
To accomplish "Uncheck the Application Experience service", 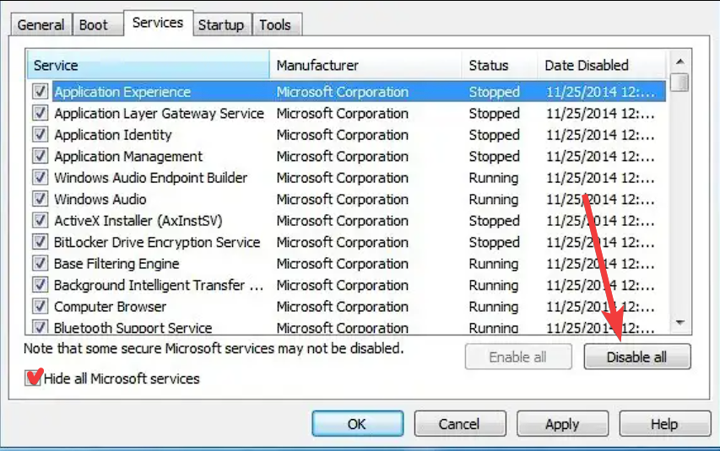I will (40, 92).
